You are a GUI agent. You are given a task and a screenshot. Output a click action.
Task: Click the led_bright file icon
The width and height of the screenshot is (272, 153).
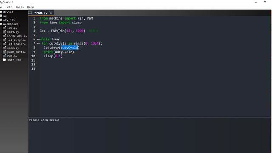[x=4, y=40]
